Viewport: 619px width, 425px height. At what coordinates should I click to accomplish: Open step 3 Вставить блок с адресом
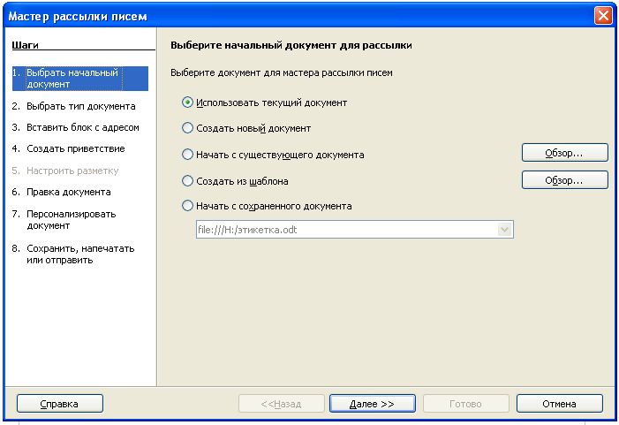pos(75,127)
